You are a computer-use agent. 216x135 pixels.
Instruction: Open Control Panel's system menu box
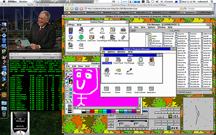tap(67, 22)
